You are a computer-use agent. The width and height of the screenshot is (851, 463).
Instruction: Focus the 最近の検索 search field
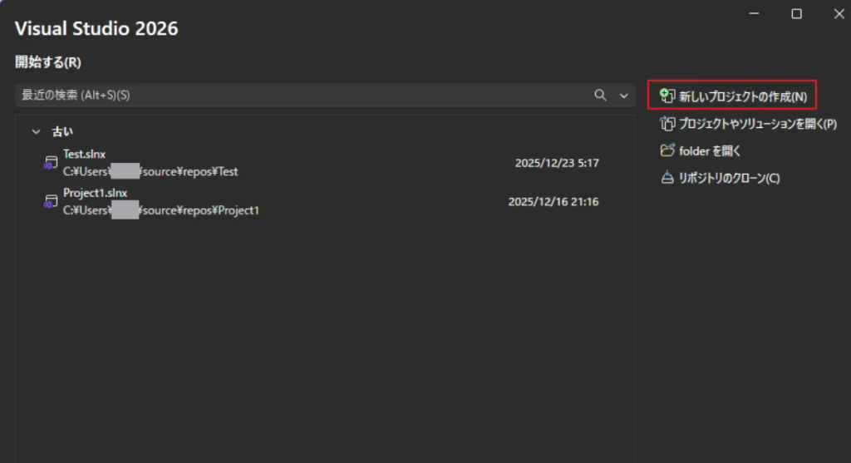tap(325, 95)
